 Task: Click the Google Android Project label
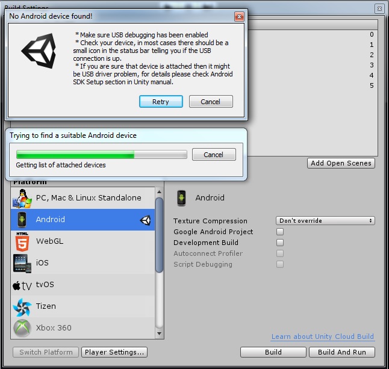[213, 232]
